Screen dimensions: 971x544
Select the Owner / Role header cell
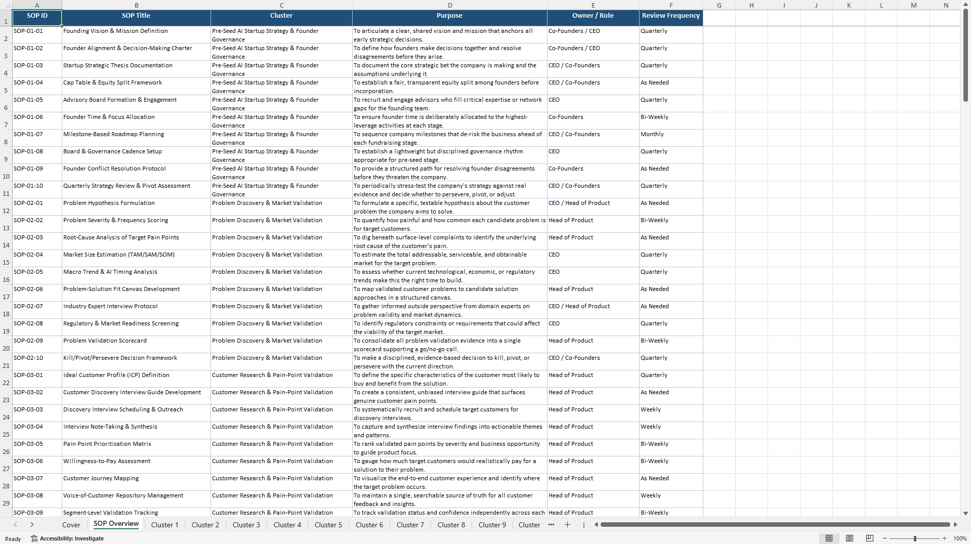593,18
